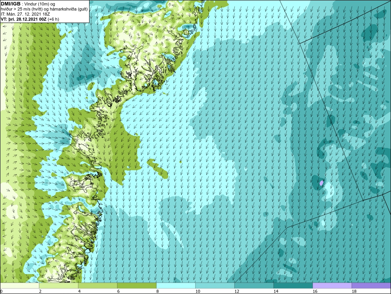
Task: Click the 10–12 m/s light teal swatch
Action: coord(215,285)
